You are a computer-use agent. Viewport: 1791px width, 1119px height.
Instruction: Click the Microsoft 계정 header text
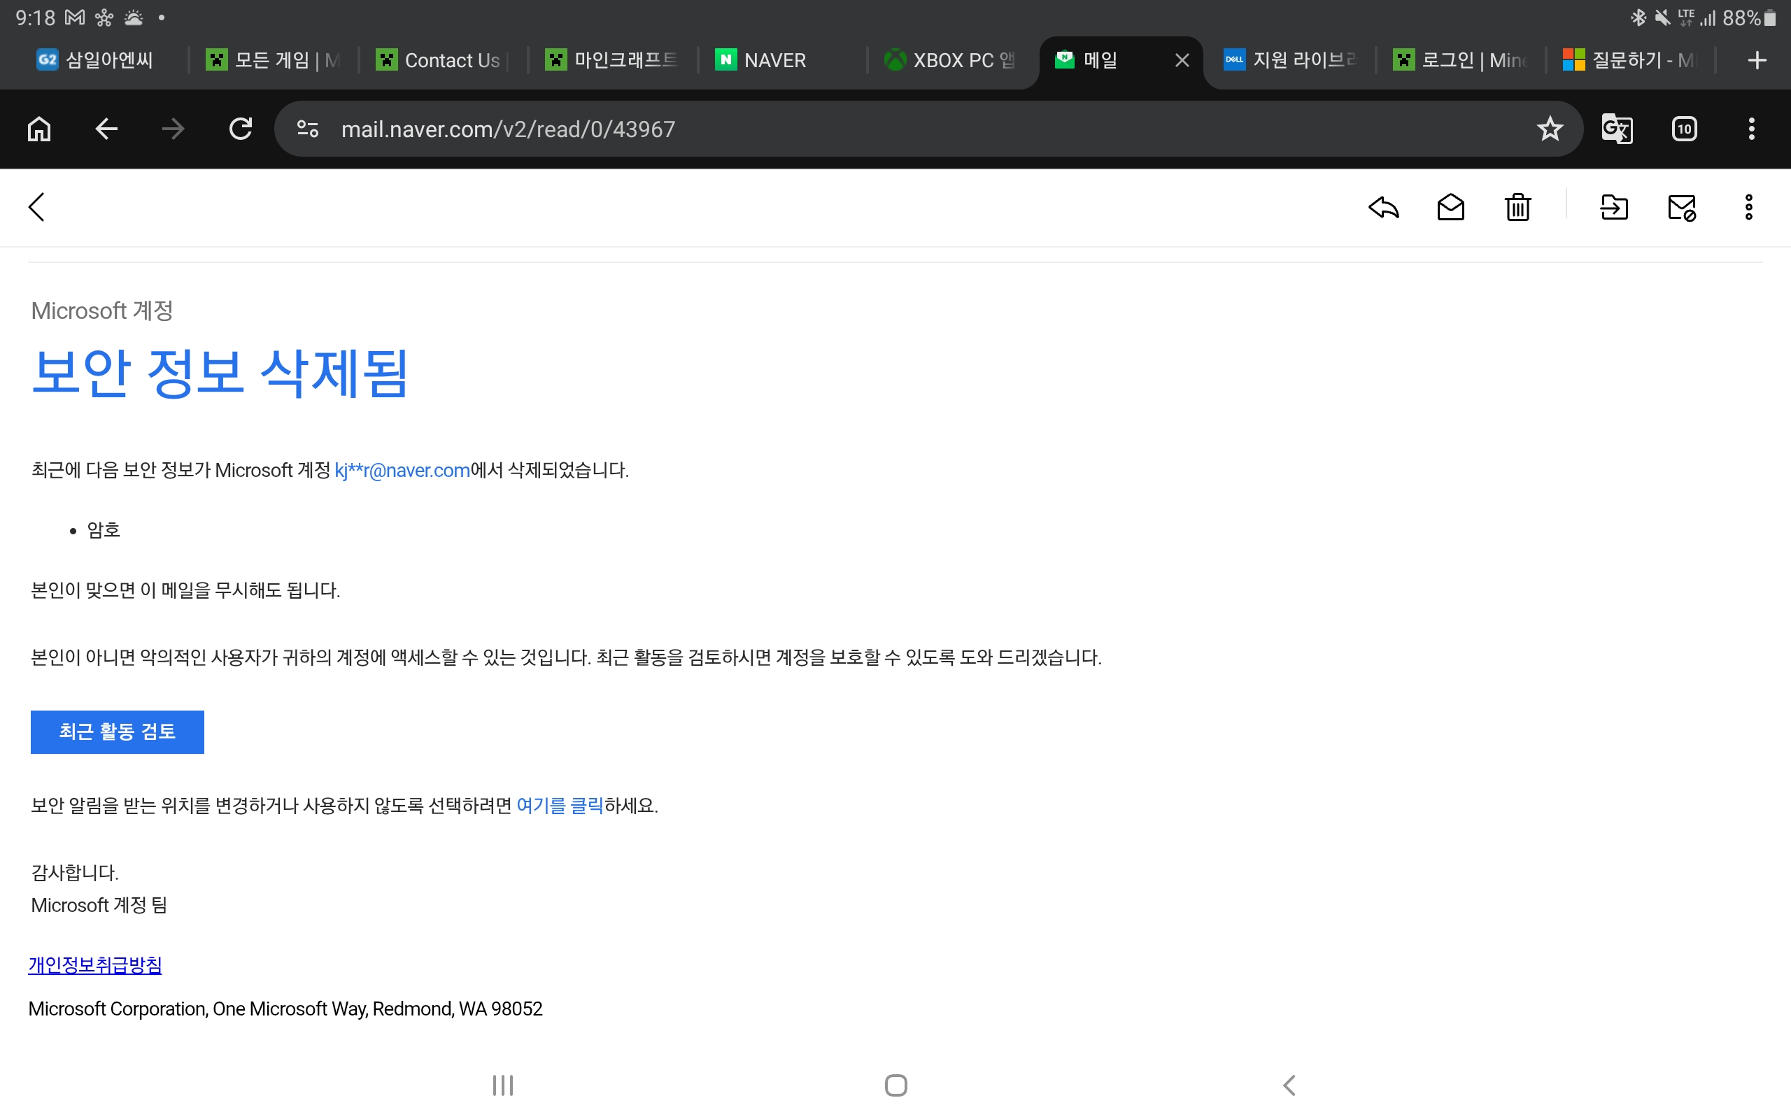[102, 311]
